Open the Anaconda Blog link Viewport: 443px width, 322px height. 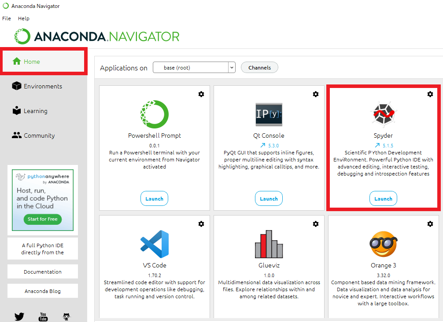43,291
